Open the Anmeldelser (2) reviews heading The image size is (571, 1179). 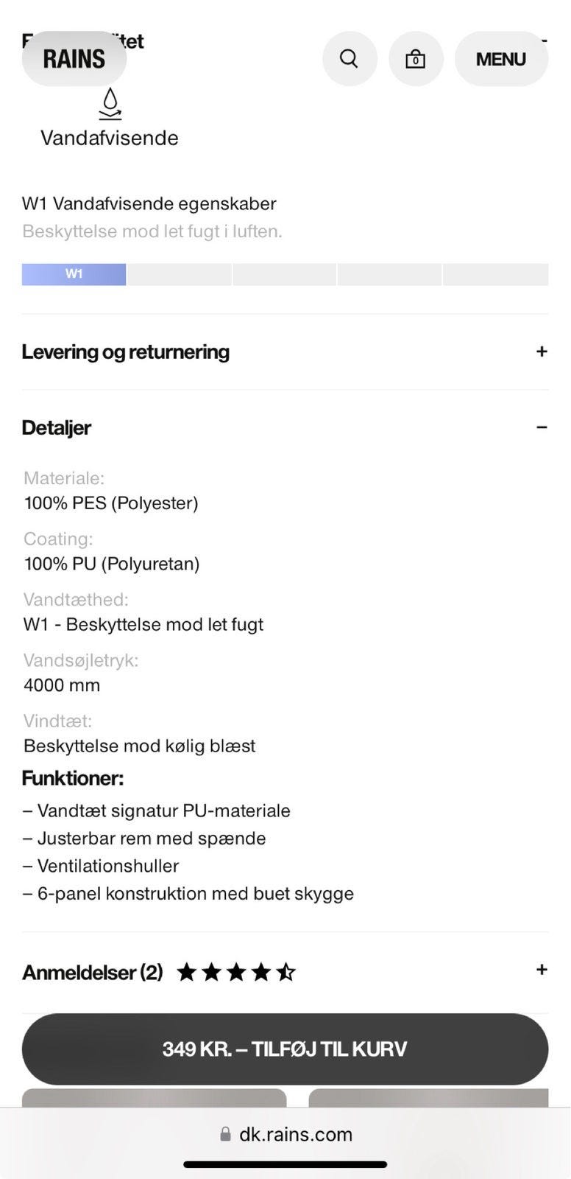(x=93, y=973)
